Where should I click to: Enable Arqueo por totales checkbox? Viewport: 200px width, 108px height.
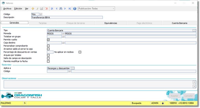[x=48, y=55]
